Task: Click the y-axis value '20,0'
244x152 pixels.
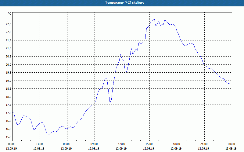Action: click(x=9, y=64)
